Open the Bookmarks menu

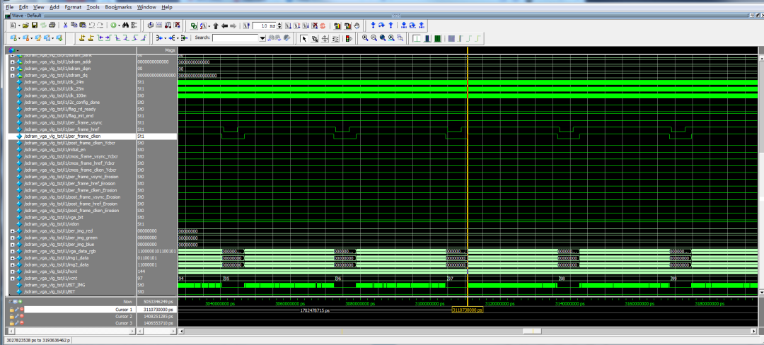click(117, 7)
